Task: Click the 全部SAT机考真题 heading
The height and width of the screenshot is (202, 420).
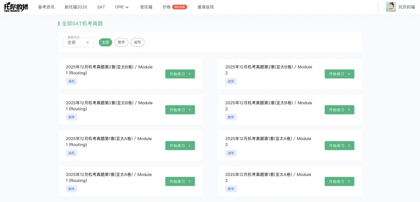Action: pos(82,24)
